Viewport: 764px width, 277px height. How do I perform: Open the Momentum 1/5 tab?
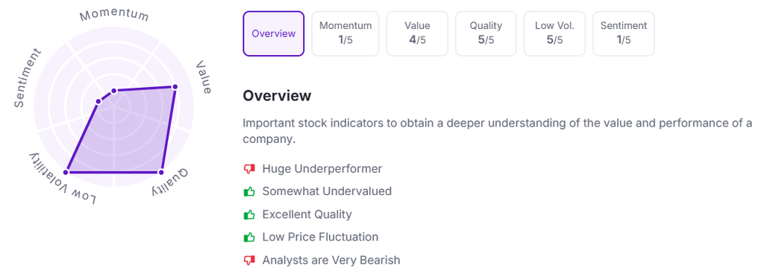[345, 34]
